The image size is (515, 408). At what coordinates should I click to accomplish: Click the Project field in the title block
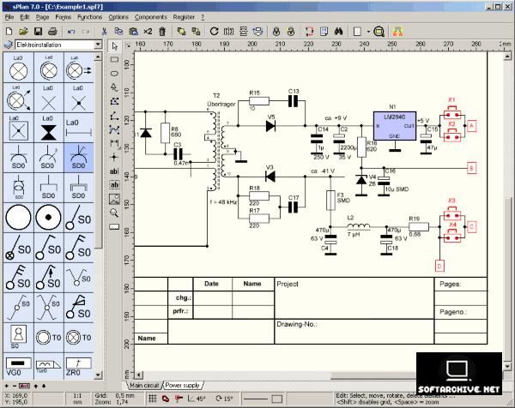tap(354, 297)
